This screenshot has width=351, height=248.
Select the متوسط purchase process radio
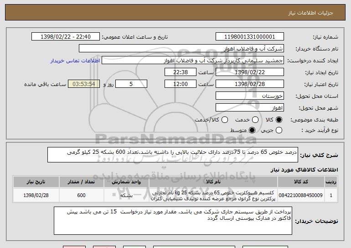(x=252, y=130)
